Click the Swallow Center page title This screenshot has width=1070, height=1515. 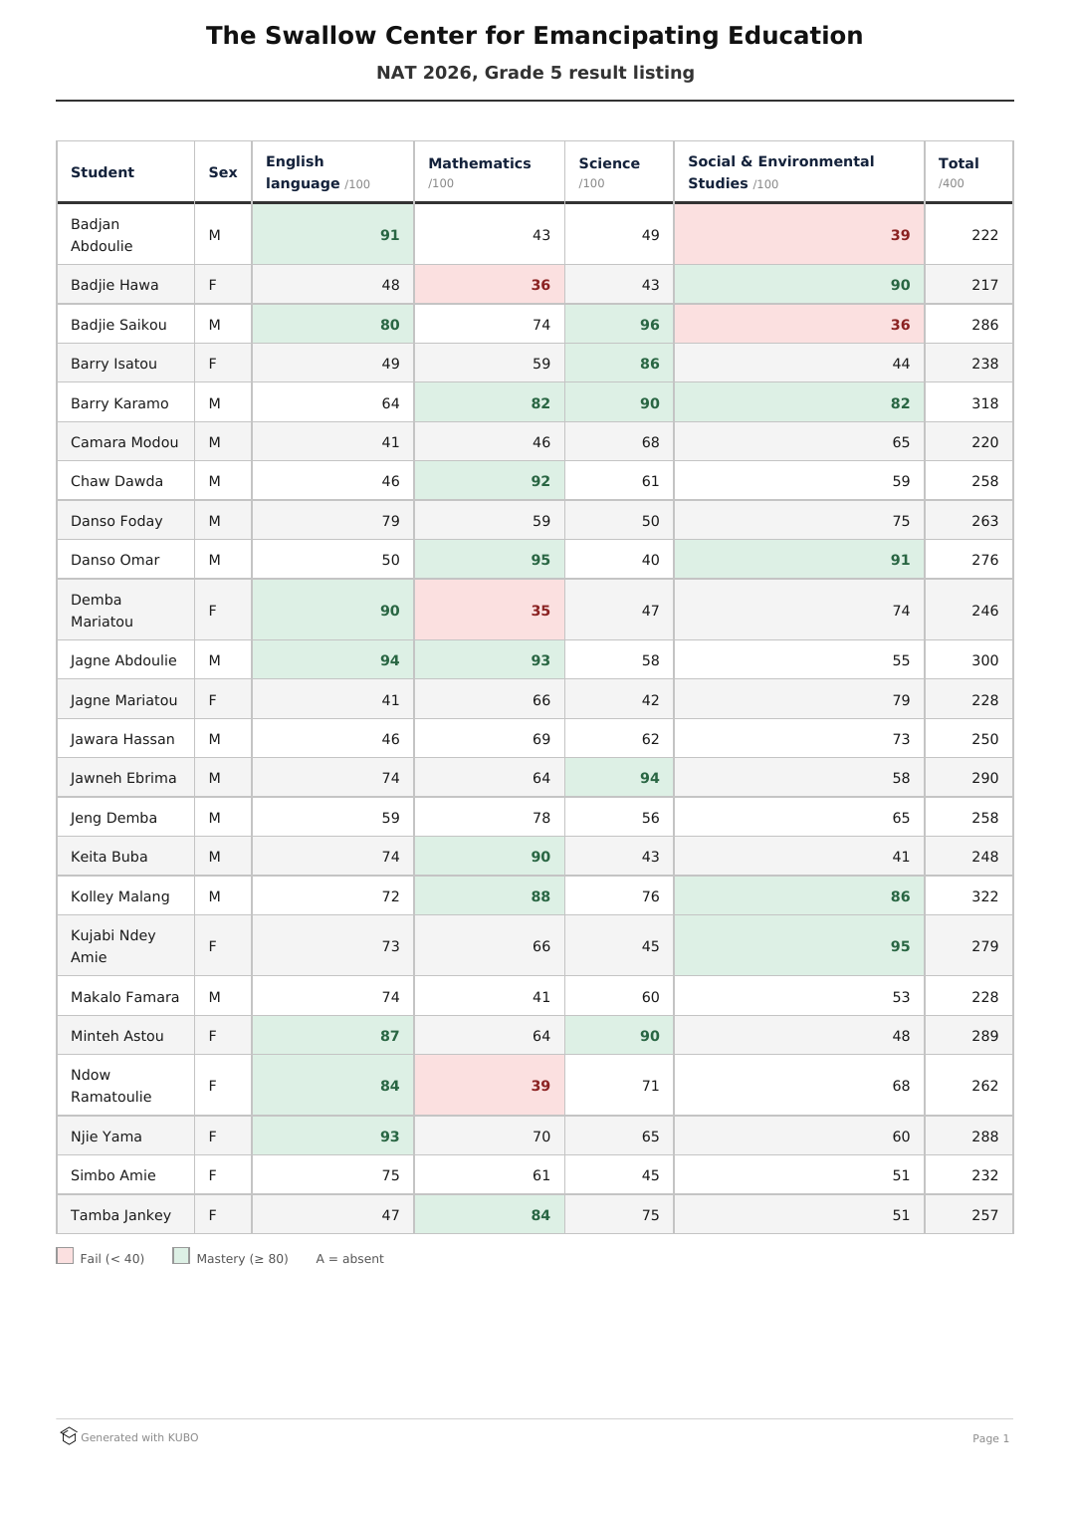(535, 36)
